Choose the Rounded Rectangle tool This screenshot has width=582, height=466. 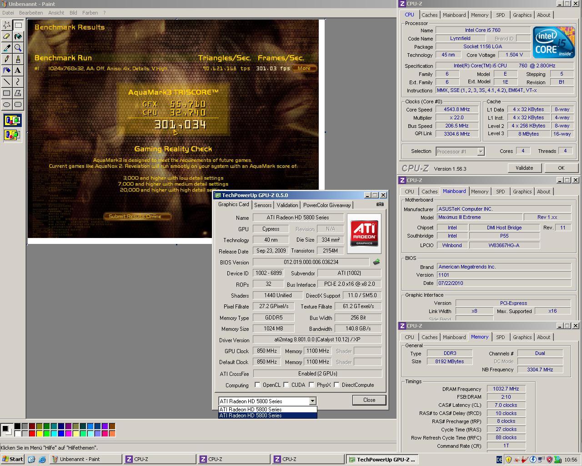click(18, 105)
